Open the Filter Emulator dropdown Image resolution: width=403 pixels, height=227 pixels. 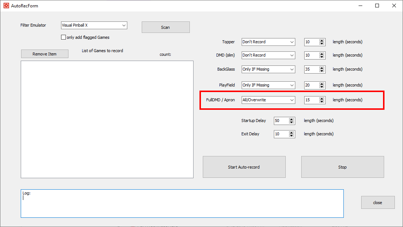point(94,26)
